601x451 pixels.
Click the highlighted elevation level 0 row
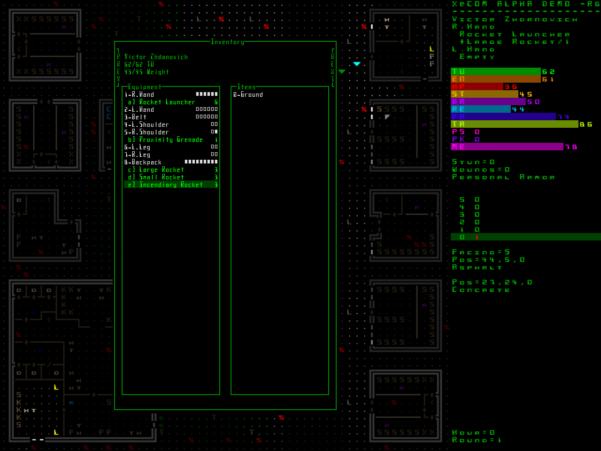point(526,237)
